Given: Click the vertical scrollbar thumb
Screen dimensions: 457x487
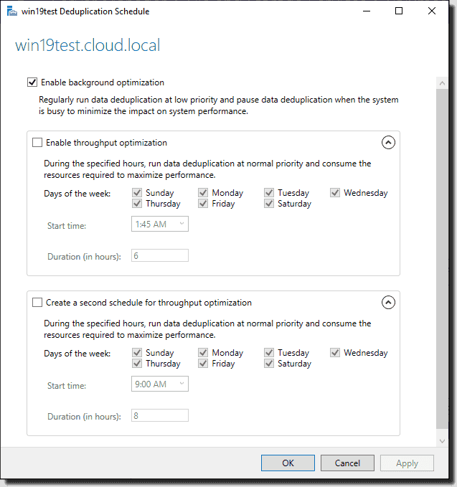Looking at the screenshot, I should click(x=442, y=259).
